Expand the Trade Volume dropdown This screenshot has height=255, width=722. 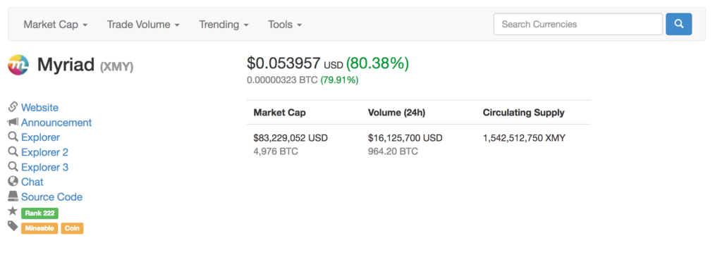[143, 25]
